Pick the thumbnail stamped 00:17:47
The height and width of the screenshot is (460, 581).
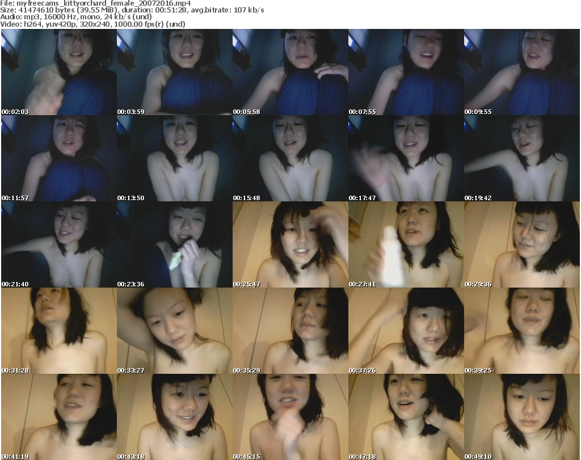pyautogui.click(x=406, y=158)
